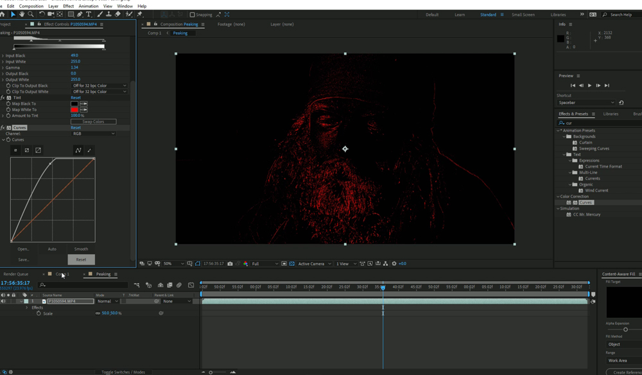
Task: Toggle the Scale property stopwatch
Action: 39,313
